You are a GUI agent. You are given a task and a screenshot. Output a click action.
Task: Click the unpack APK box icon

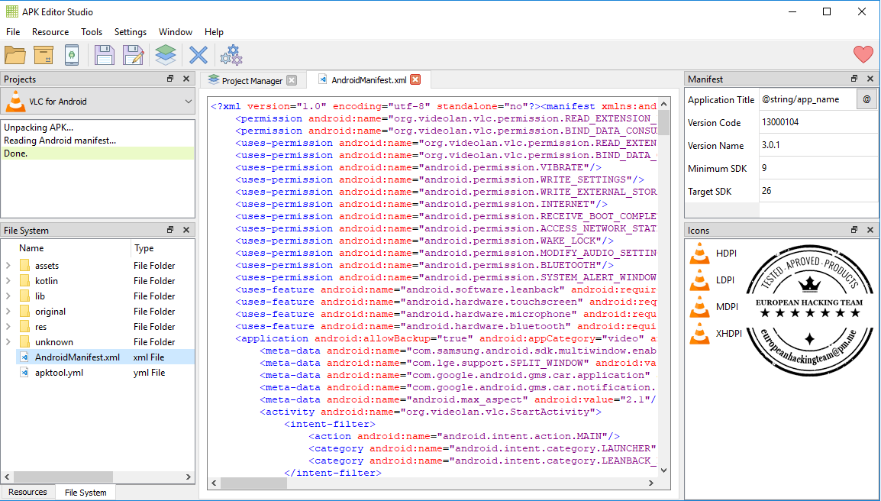tap(43, 54)
